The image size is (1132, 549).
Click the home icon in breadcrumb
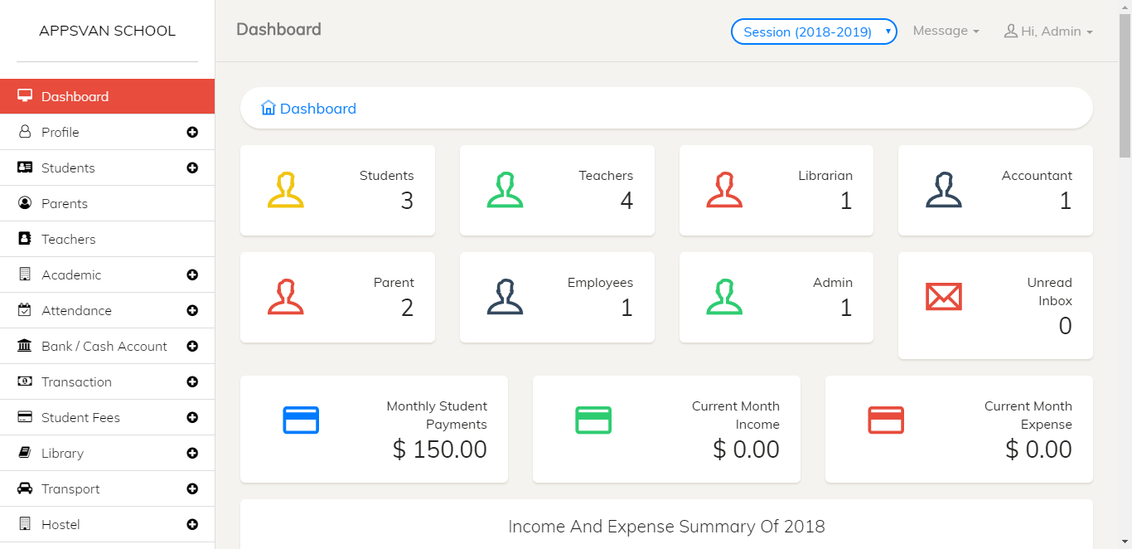(268, 108)
